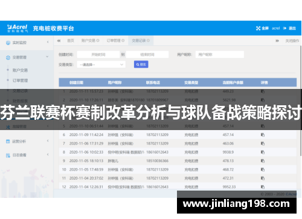
Task: Switch to the 账户交易 tab
Action: click(x=88, y=41)
